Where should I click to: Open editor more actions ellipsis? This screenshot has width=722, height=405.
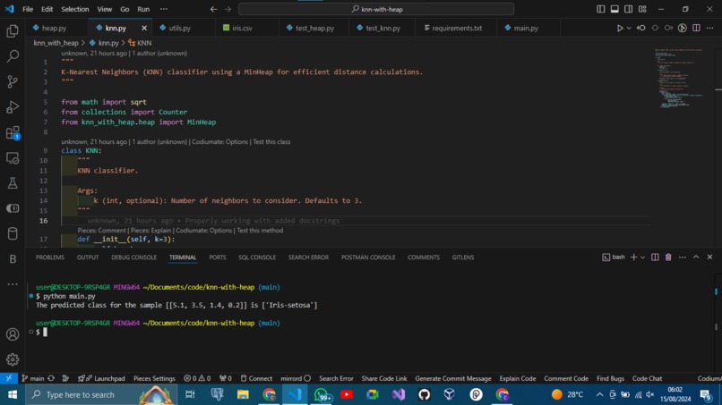click(x=710, y=28)
